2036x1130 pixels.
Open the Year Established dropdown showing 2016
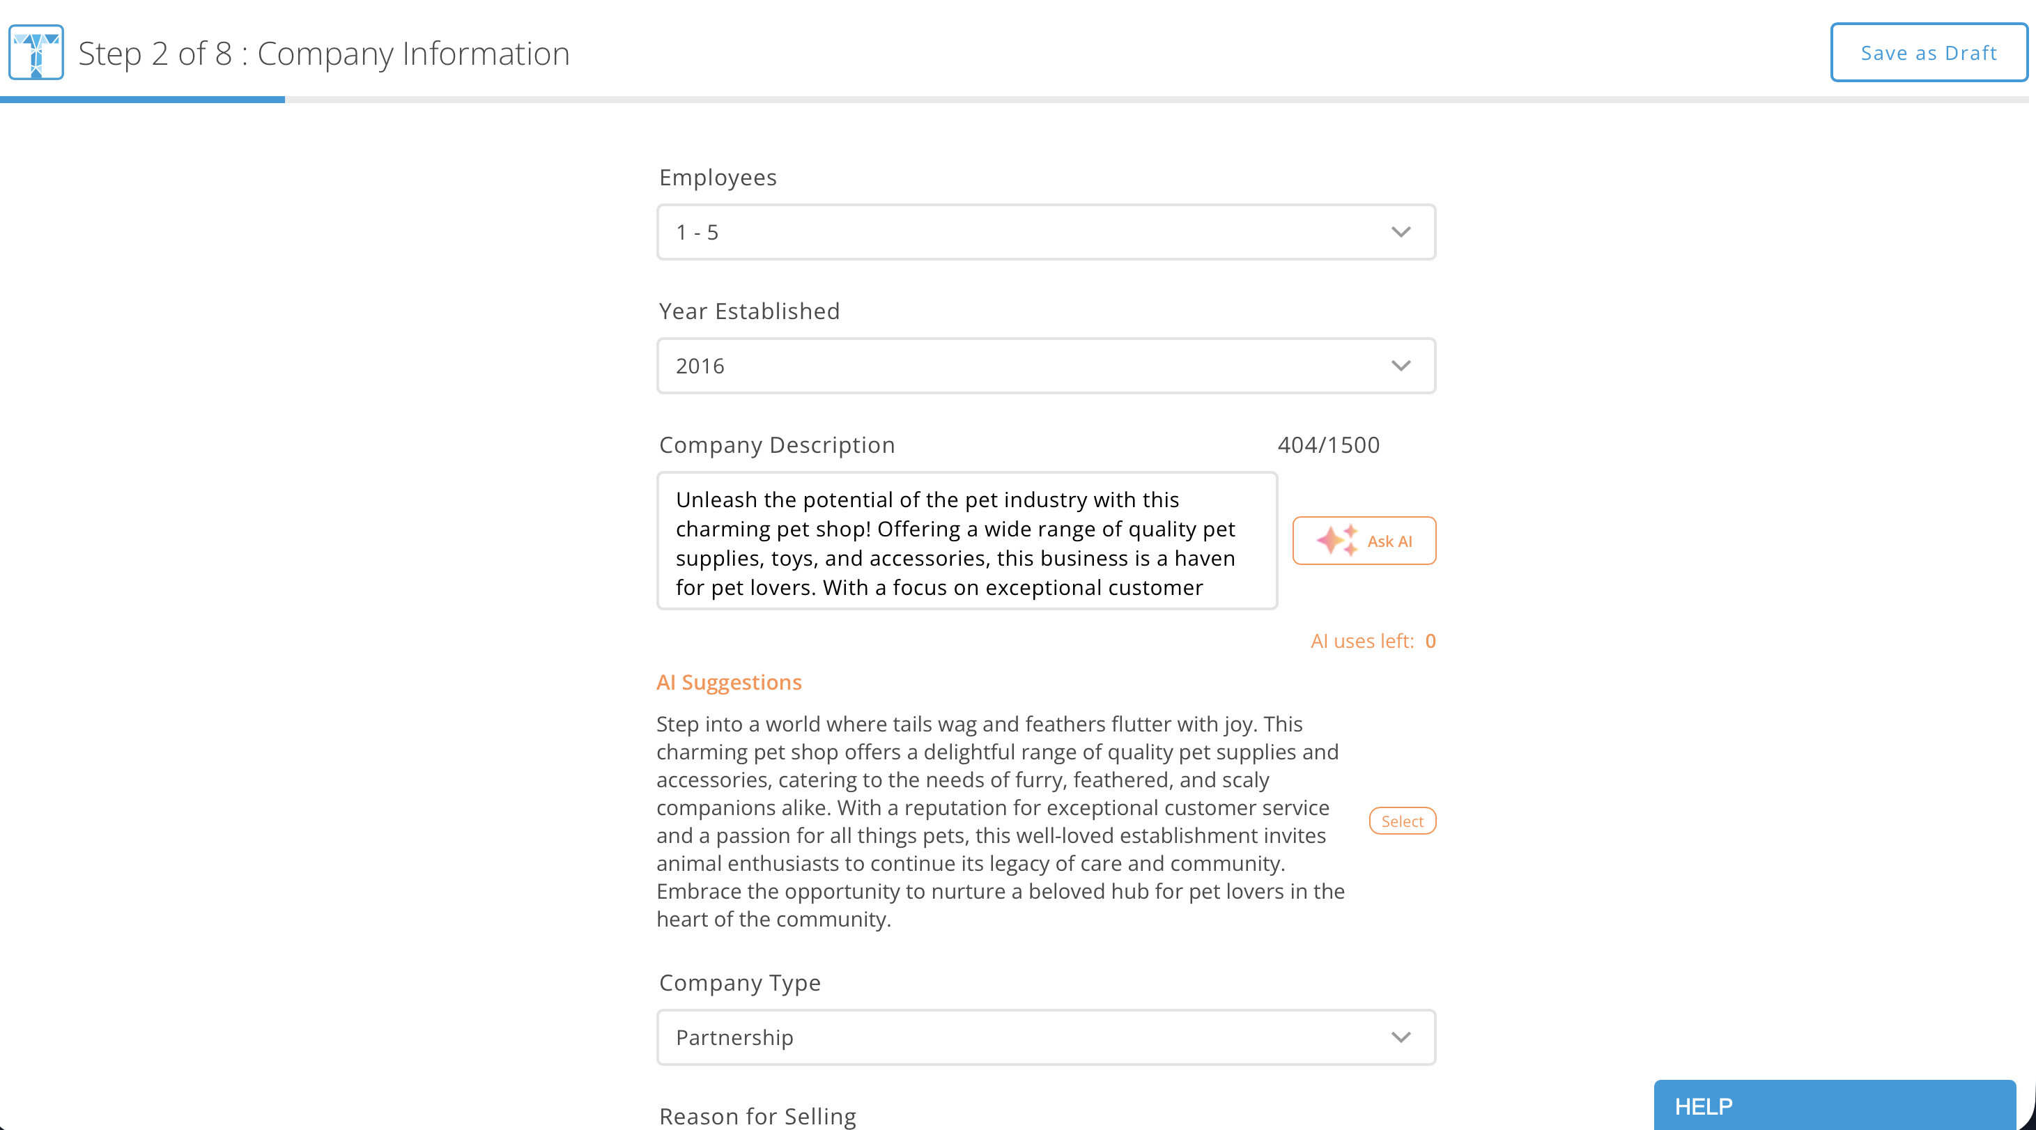pos(1028,366)
